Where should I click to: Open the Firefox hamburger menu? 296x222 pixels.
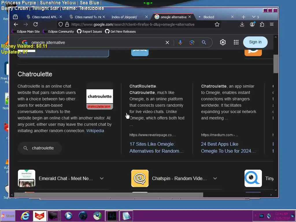(x=272, y=24)
